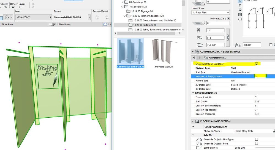
Task: Click the undo arrow icon
Action: click(33, 7)
